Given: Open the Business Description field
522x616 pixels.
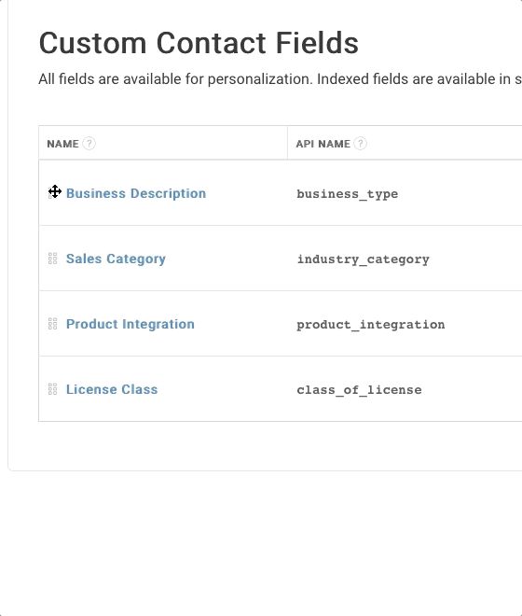Looking at the screenshot, I should point(136,193).
